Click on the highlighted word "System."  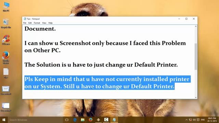(x=51, y=86)
